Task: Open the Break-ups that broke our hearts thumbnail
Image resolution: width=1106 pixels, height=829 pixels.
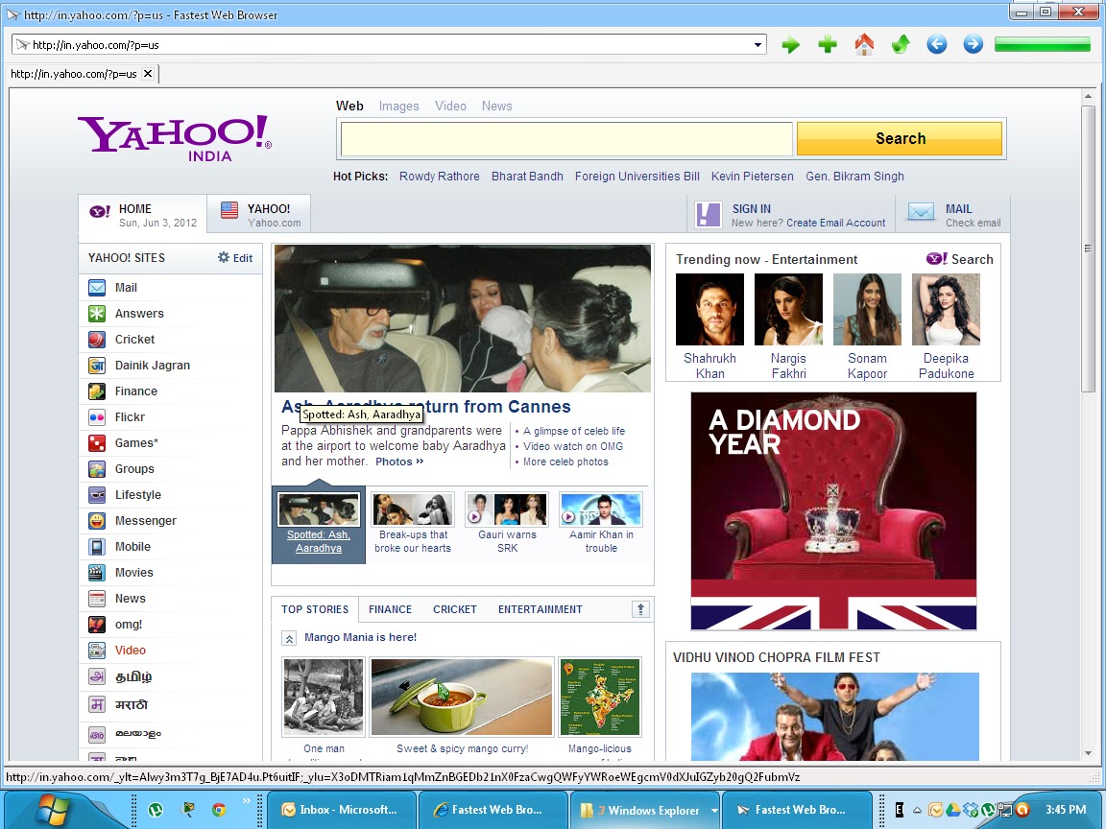Action: pyautogui.click(x=413, y=509)
